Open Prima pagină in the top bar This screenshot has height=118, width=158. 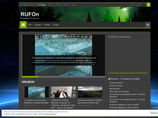coord(41,5)
